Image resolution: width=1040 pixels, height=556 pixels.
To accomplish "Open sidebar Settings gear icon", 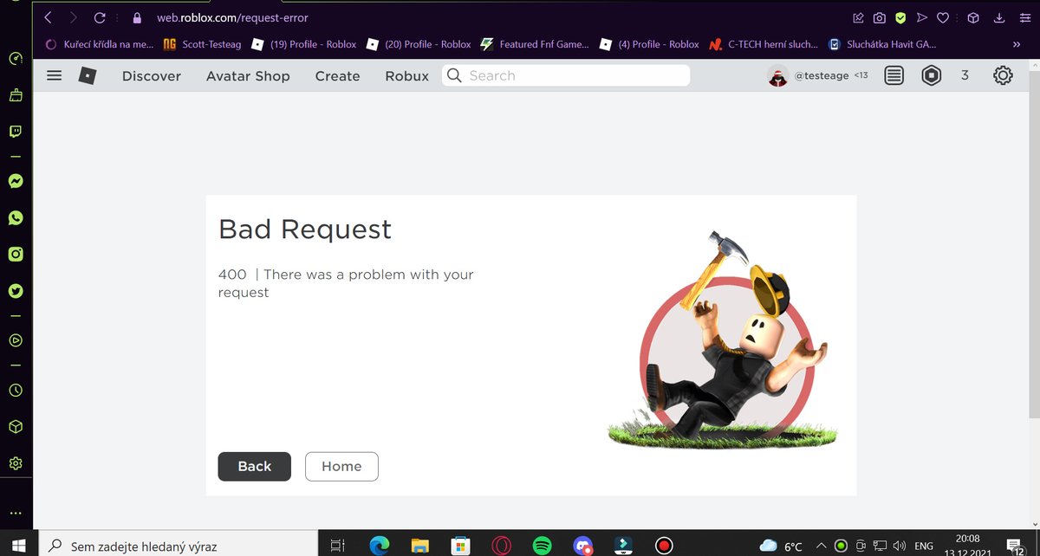I will [16, 463].
